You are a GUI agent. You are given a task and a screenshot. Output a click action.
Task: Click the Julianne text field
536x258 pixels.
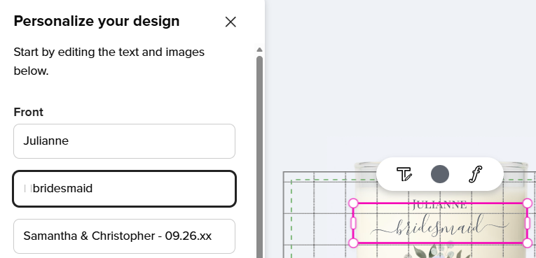(x=125, y=141)
